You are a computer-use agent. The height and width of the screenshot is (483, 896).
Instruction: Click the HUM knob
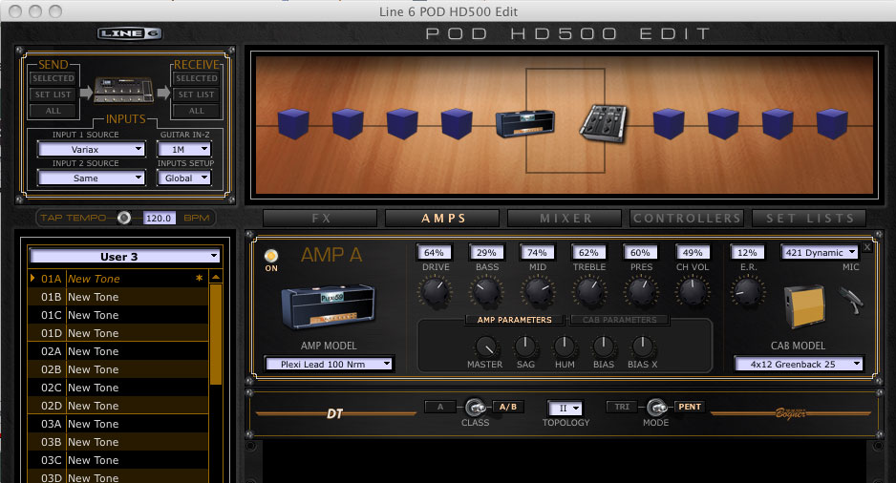coord(565,346)
